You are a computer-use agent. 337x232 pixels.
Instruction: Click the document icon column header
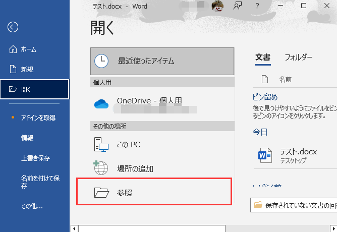tap(265, 79)
